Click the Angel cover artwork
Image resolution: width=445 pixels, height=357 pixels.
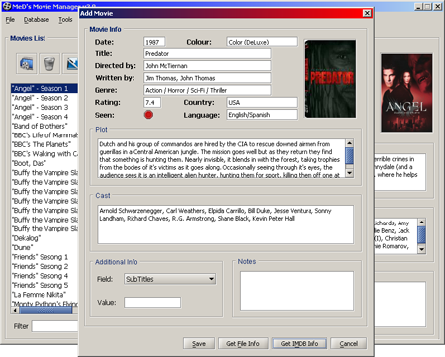406,93
